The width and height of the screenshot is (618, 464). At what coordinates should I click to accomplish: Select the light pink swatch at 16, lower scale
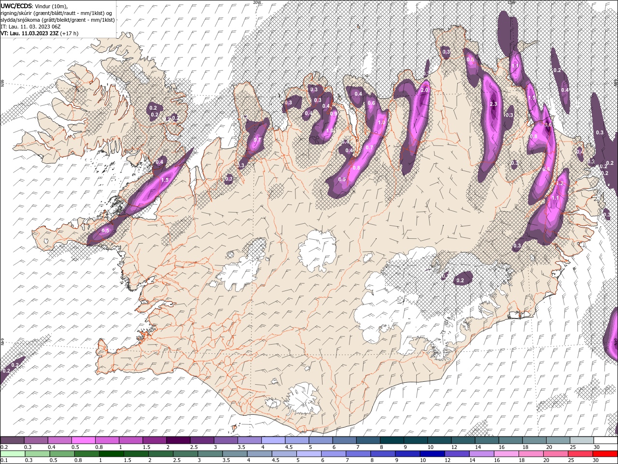(506, 454)
